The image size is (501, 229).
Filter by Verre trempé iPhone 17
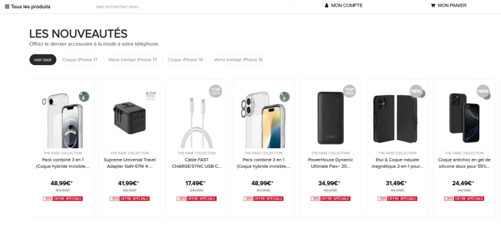(x=132, y=59)
